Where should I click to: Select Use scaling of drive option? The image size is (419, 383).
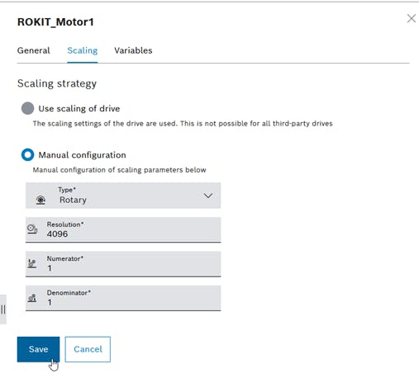[x=27, y=108]
